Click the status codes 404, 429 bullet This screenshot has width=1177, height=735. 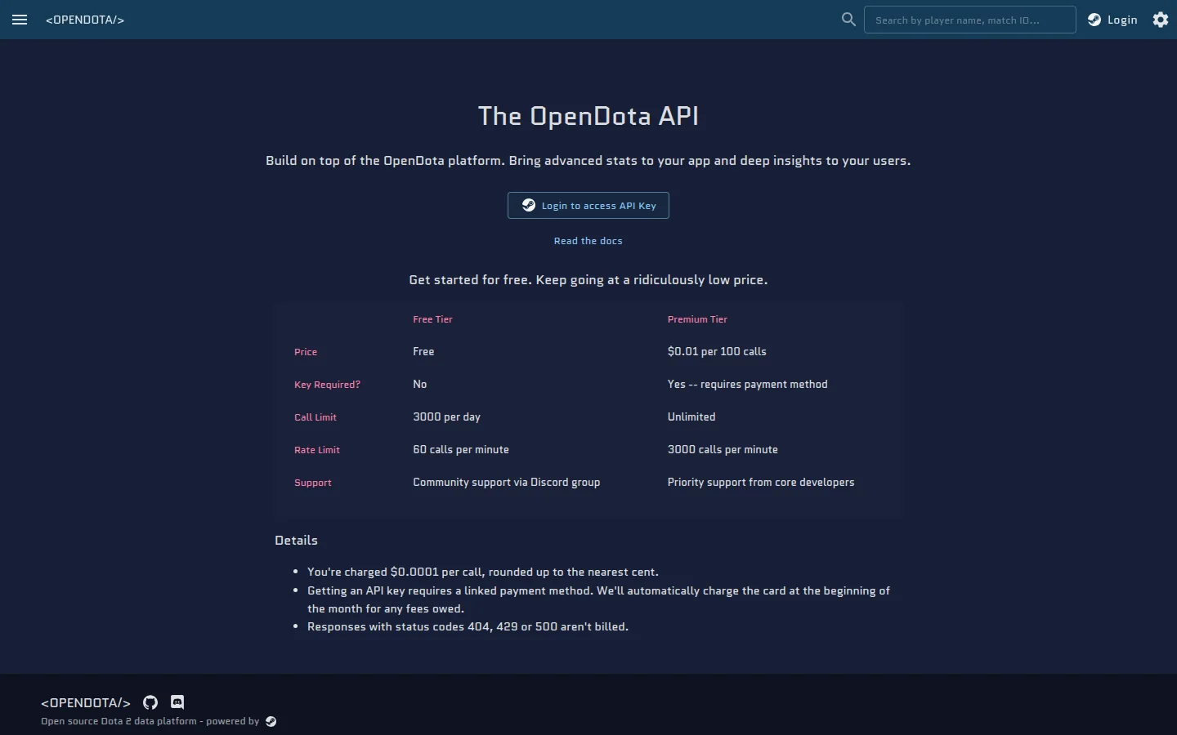[x=468, y=626]
